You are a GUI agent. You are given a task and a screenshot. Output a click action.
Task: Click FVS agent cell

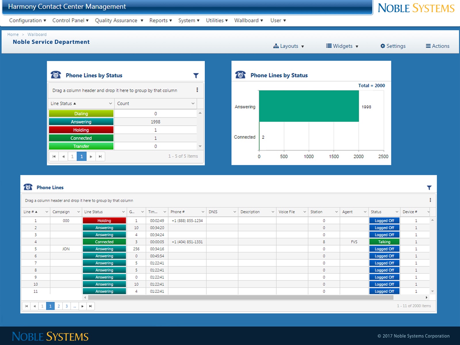pyautogui.click(x=354, y=242)
